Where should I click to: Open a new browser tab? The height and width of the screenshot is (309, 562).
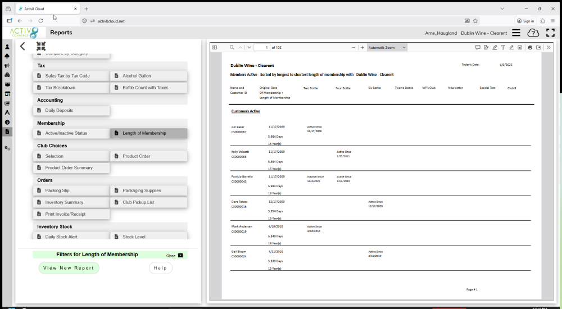click(x=87, y=8)
